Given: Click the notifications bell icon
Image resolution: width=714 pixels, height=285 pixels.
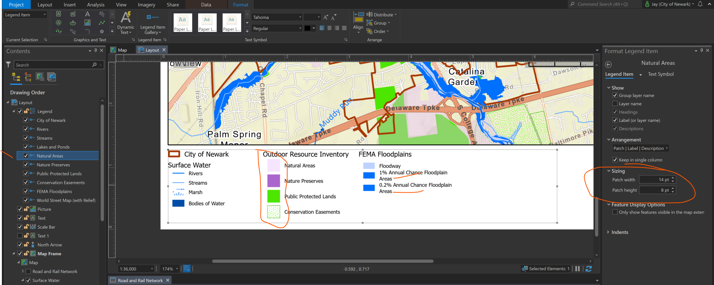Looking at the screenshot, I should click(700, 4).
